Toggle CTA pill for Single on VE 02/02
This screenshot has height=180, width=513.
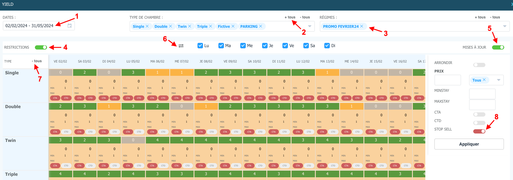click(55, 98)
